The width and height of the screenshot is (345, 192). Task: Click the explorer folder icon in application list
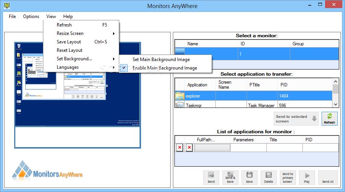[x=180, y=96]
